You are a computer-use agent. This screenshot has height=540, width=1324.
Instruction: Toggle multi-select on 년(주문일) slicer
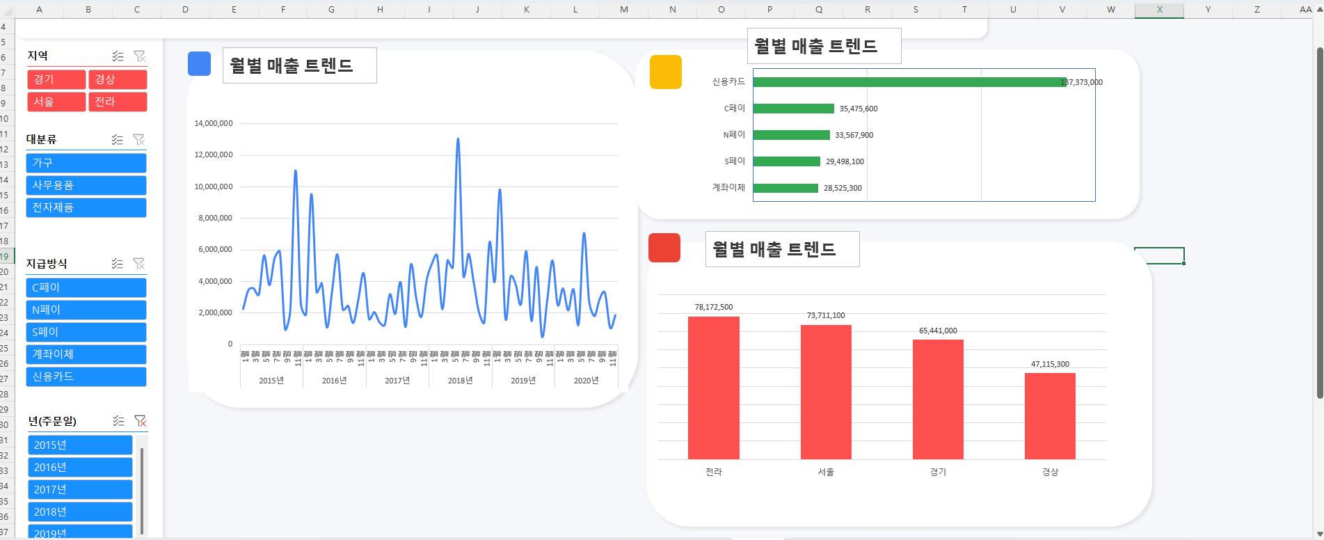(x=119, y=421)
